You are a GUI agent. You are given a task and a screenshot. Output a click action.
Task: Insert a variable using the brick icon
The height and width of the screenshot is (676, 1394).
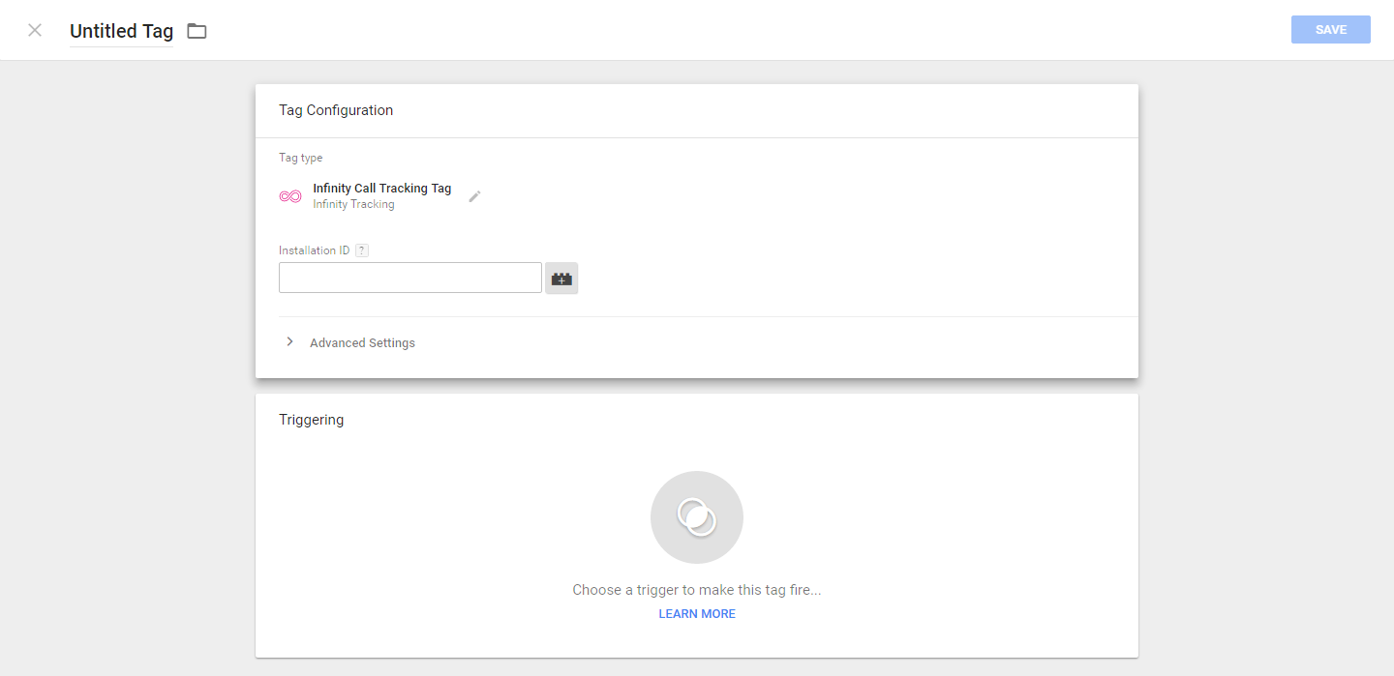(561, 279)
